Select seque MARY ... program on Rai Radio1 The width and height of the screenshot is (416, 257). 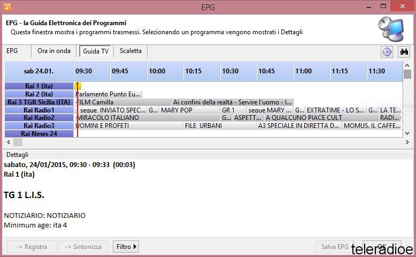[x=270, y=110]
